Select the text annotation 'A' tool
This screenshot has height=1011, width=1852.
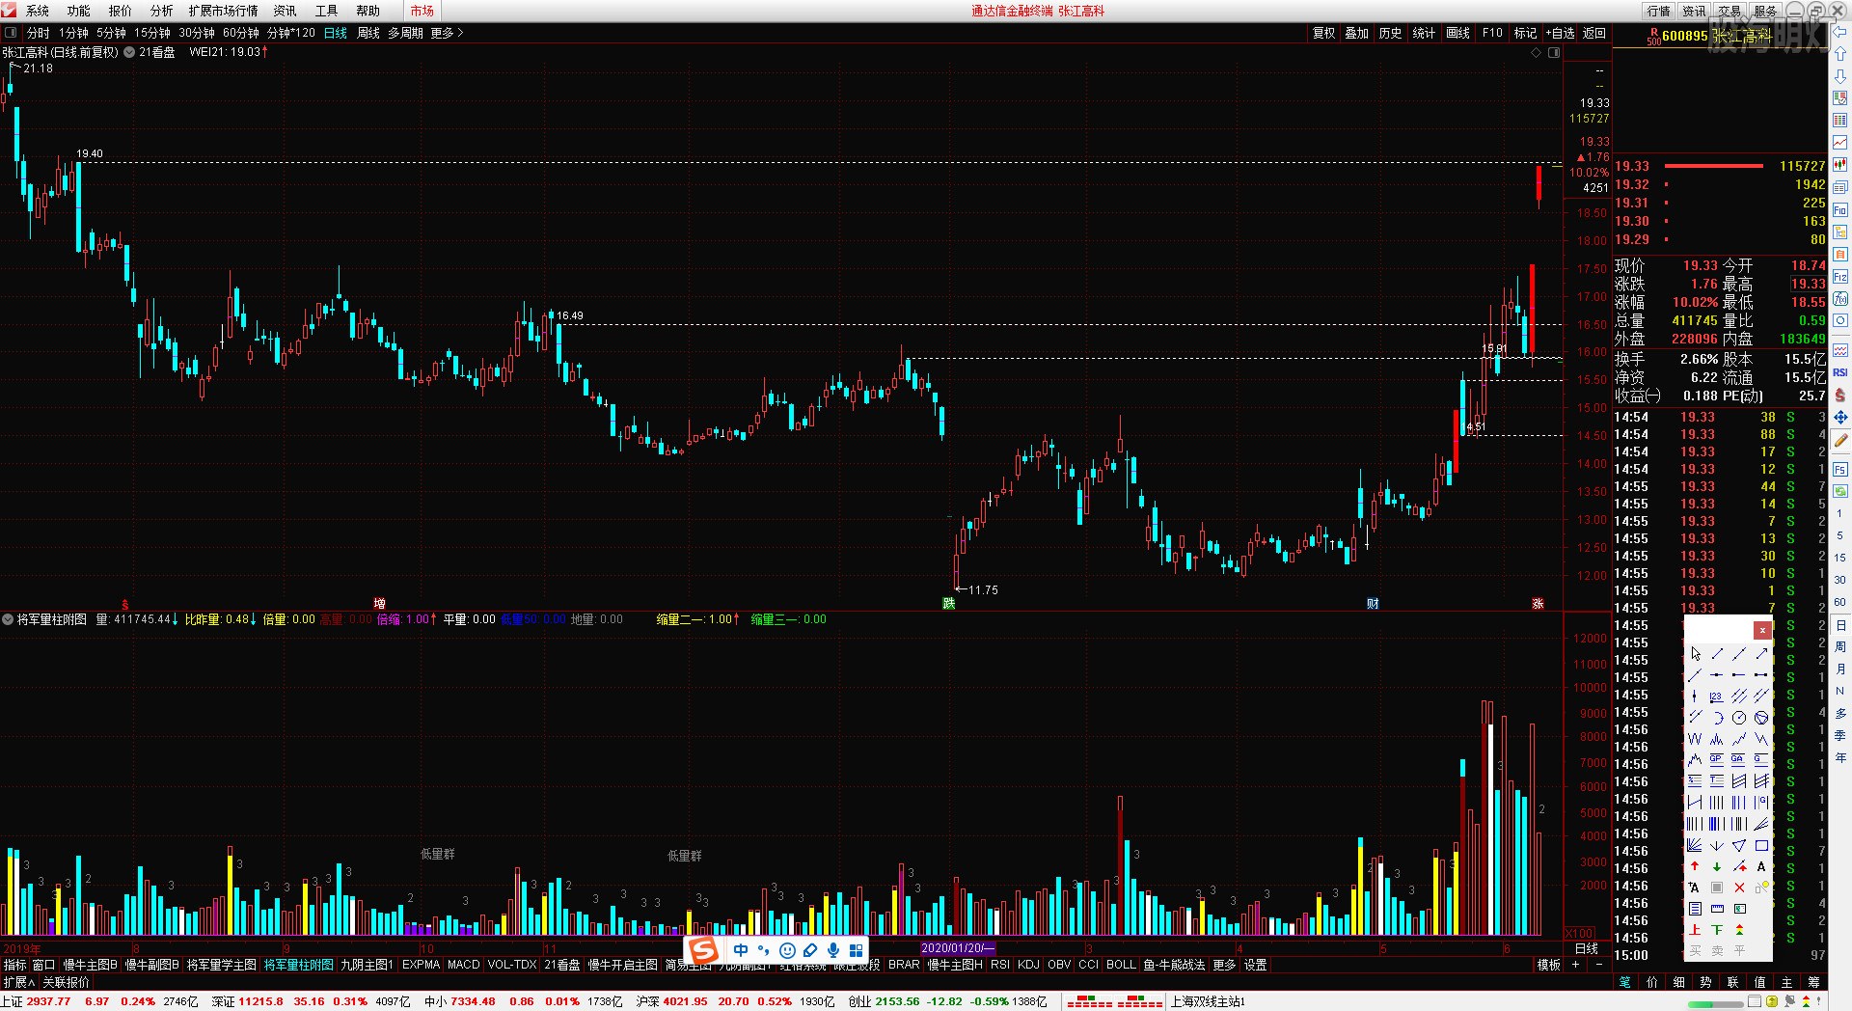point(1761,866)
